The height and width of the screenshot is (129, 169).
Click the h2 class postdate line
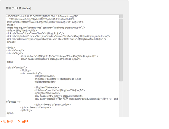click(58, 79)
